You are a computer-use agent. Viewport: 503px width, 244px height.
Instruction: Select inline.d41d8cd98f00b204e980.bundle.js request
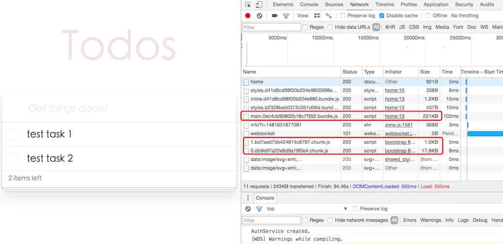(372, 99)
